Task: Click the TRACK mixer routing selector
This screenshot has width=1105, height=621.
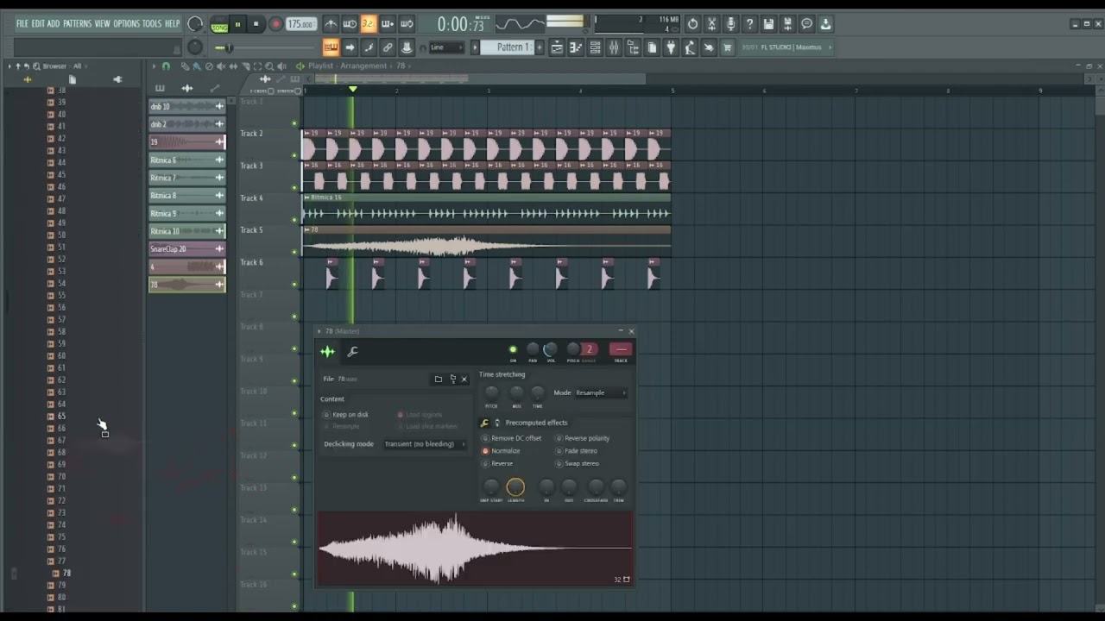Action: pyautogui.click(x=621, y=349)
